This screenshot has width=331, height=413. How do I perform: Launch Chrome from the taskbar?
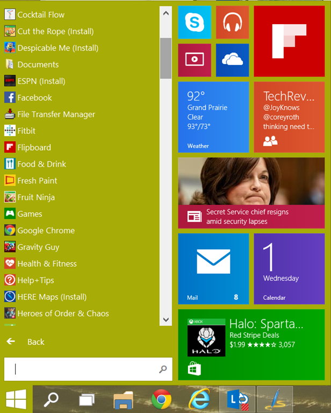[x=161, y=400]
